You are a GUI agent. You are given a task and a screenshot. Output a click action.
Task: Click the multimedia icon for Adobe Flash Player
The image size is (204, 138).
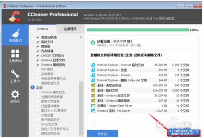point(93,106)
